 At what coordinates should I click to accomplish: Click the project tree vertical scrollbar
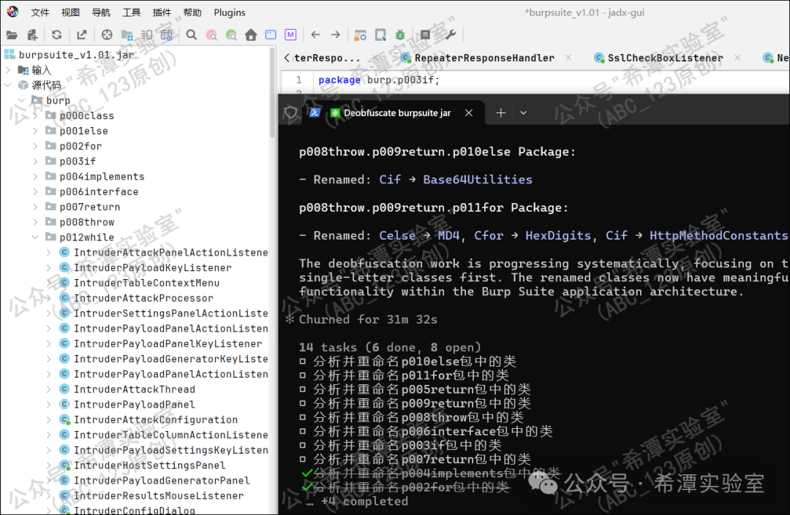273,93
